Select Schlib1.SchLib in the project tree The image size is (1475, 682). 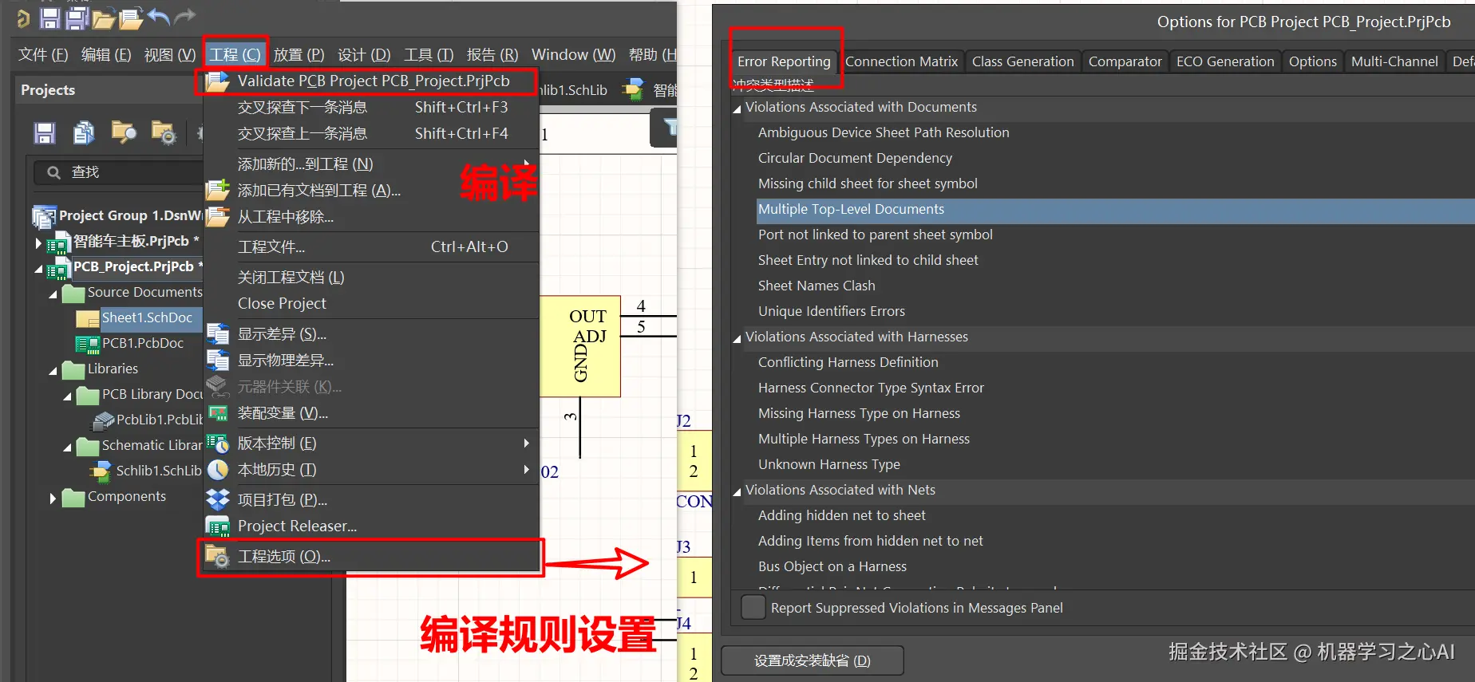[x=159, y=471]
